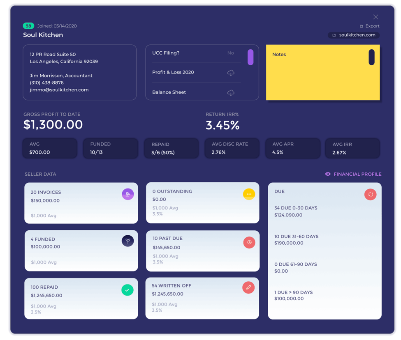Toggle the Financial Profile eye icon
Viewport: 401px width, 340px height.
pos(328,174)
